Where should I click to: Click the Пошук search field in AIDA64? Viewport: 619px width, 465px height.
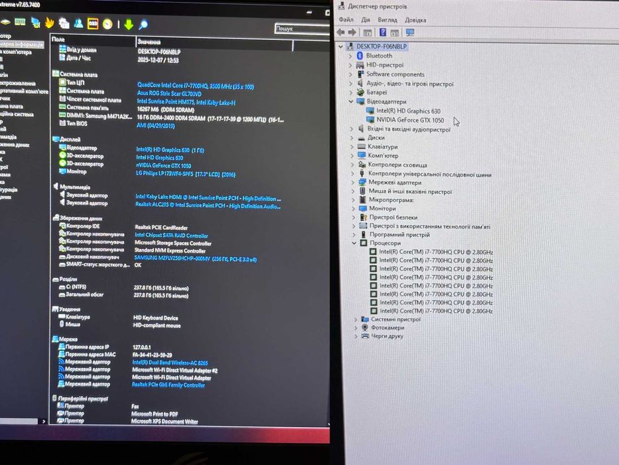pyautogui.click(x=302, y=29)
